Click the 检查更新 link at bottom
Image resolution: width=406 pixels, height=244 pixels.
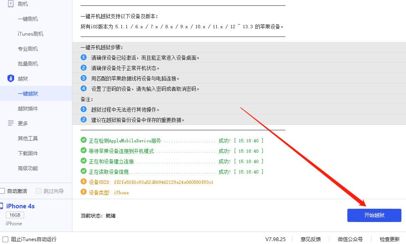390,239
